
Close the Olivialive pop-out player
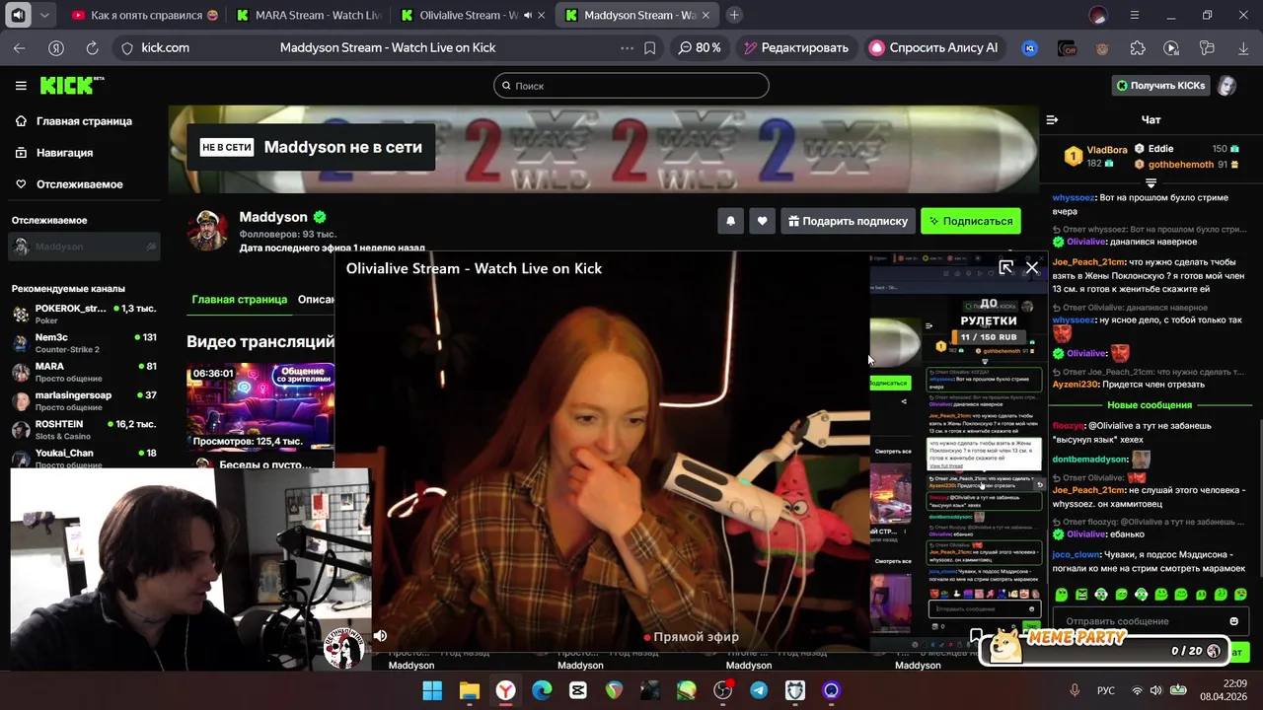click(1032, 267)
